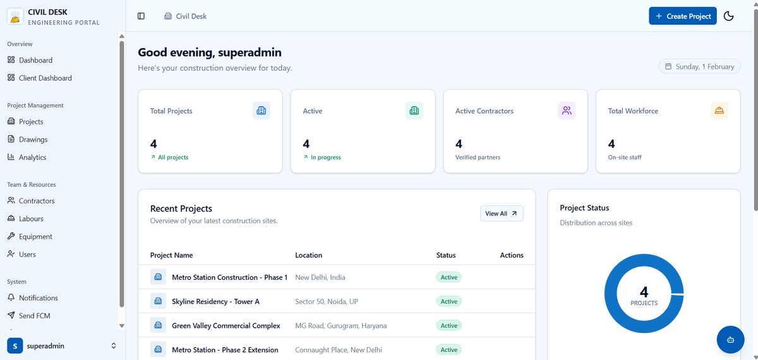Viewport: 758px width, 360px height.
Task: Click the Analytics bar chart icon in sidebar
Action: coord(11,157)
